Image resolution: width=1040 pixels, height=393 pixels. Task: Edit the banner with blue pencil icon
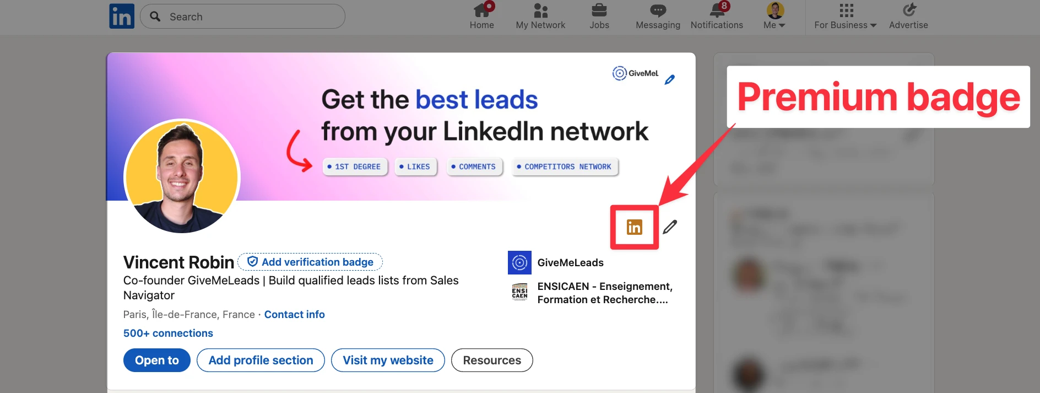coord(670,79)
